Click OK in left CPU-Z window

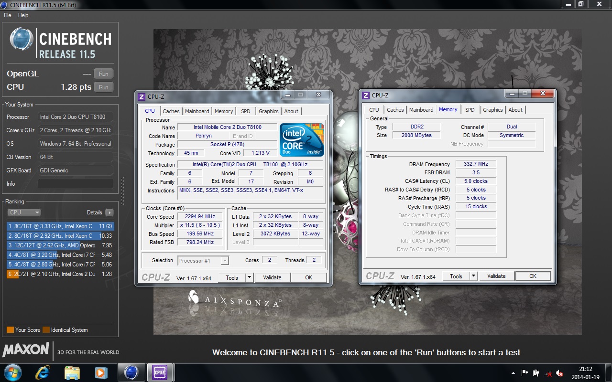coord(309,277)
